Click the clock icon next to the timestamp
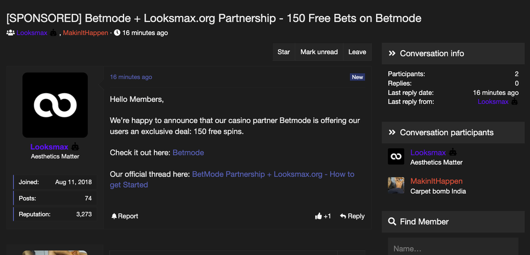Image resolution: width=530 pixels, height=255 pixels. click(x=117, y=33)
